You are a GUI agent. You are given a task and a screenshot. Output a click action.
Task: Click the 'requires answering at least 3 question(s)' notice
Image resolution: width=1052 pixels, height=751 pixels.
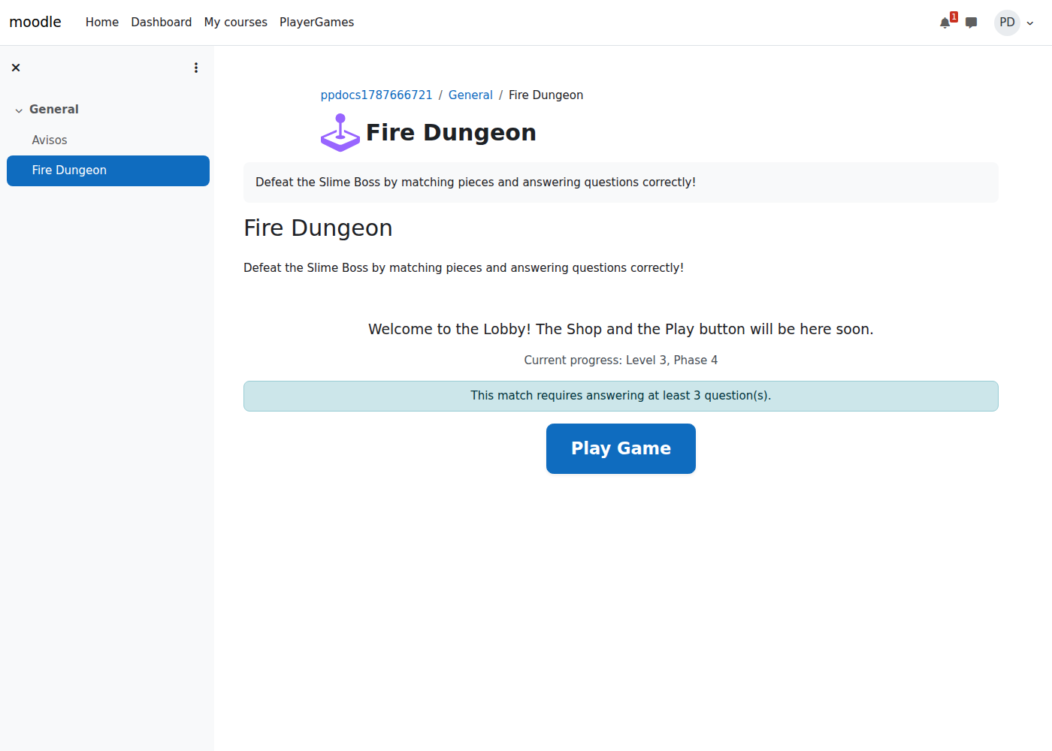click(621, 396)
